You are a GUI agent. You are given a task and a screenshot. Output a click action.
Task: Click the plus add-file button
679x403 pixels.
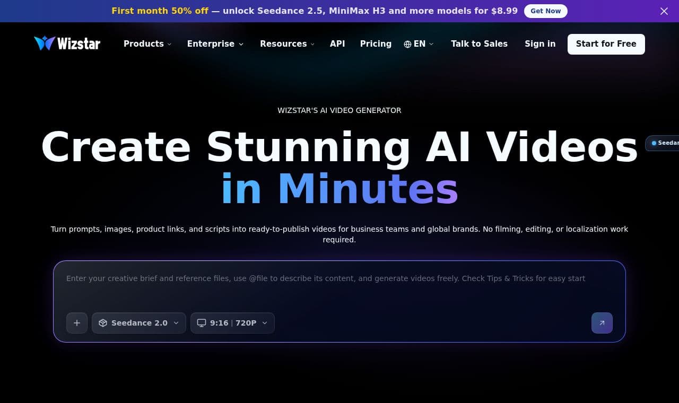[77, 323]
